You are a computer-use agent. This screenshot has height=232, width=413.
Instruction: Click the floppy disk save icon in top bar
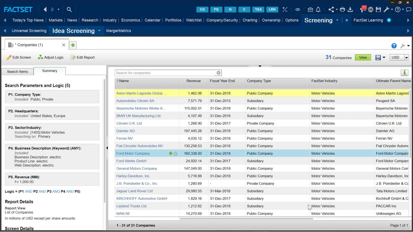coord(378,10)
